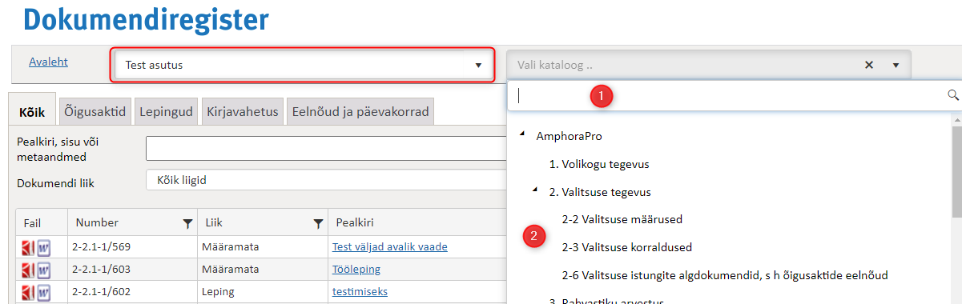The image size is (962, 304).
Task: Collapse the AmphoraPro tree node
Action: pyautogui.click(x=521, y=134)
